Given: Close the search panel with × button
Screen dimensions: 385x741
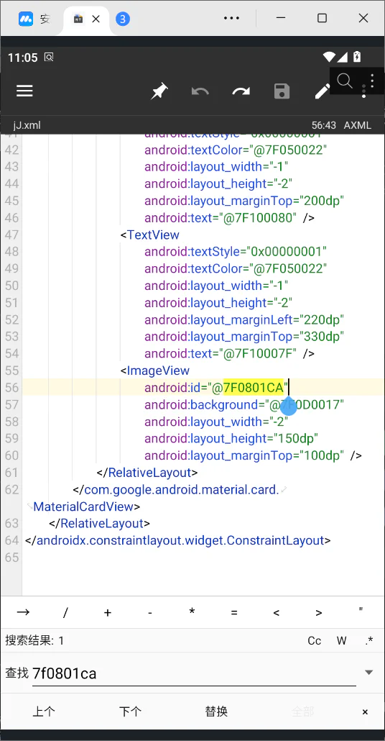Looking at the screenshot, I should [x=365, y=712].
